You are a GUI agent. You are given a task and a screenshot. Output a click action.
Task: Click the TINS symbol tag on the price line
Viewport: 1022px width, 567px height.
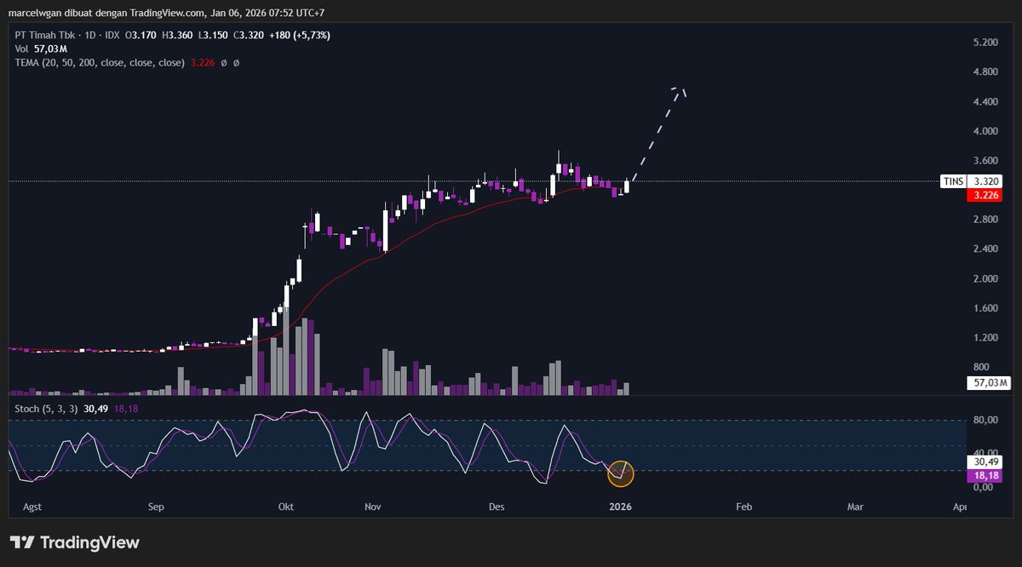point(953,181)
